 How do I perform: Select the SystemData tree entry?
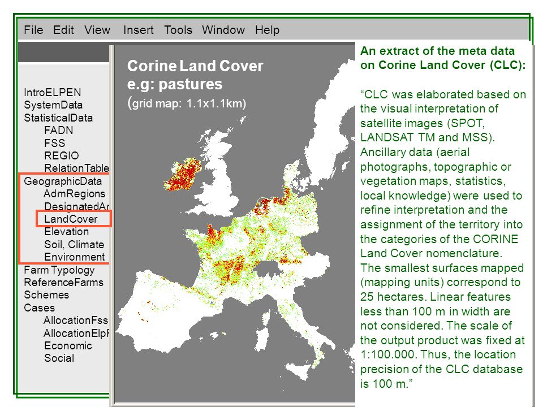(53, 105)
